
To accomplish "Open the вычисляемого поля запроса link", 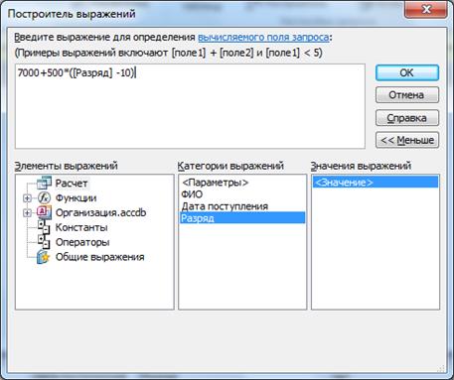I will click(263, 38).
